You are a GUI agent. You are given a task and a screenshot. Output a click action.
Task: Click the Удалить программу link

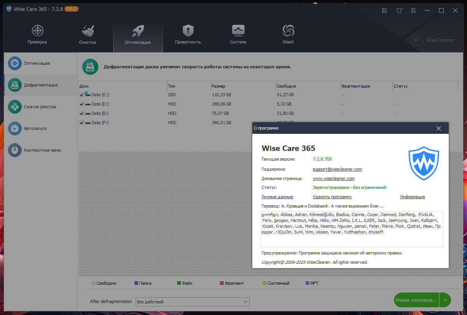coord(332,197)
